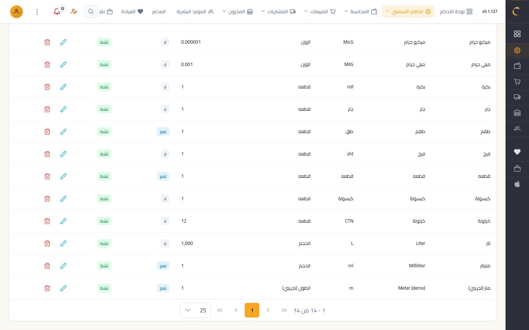Image resolution: width=529 pixels, height=330 pixels.
Task: Open the لوحة التحكم dashboard tab
Action: 456,12
